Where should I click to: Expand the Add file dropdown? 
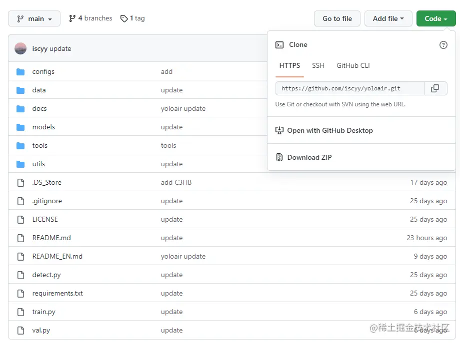[x=388, y=18]
